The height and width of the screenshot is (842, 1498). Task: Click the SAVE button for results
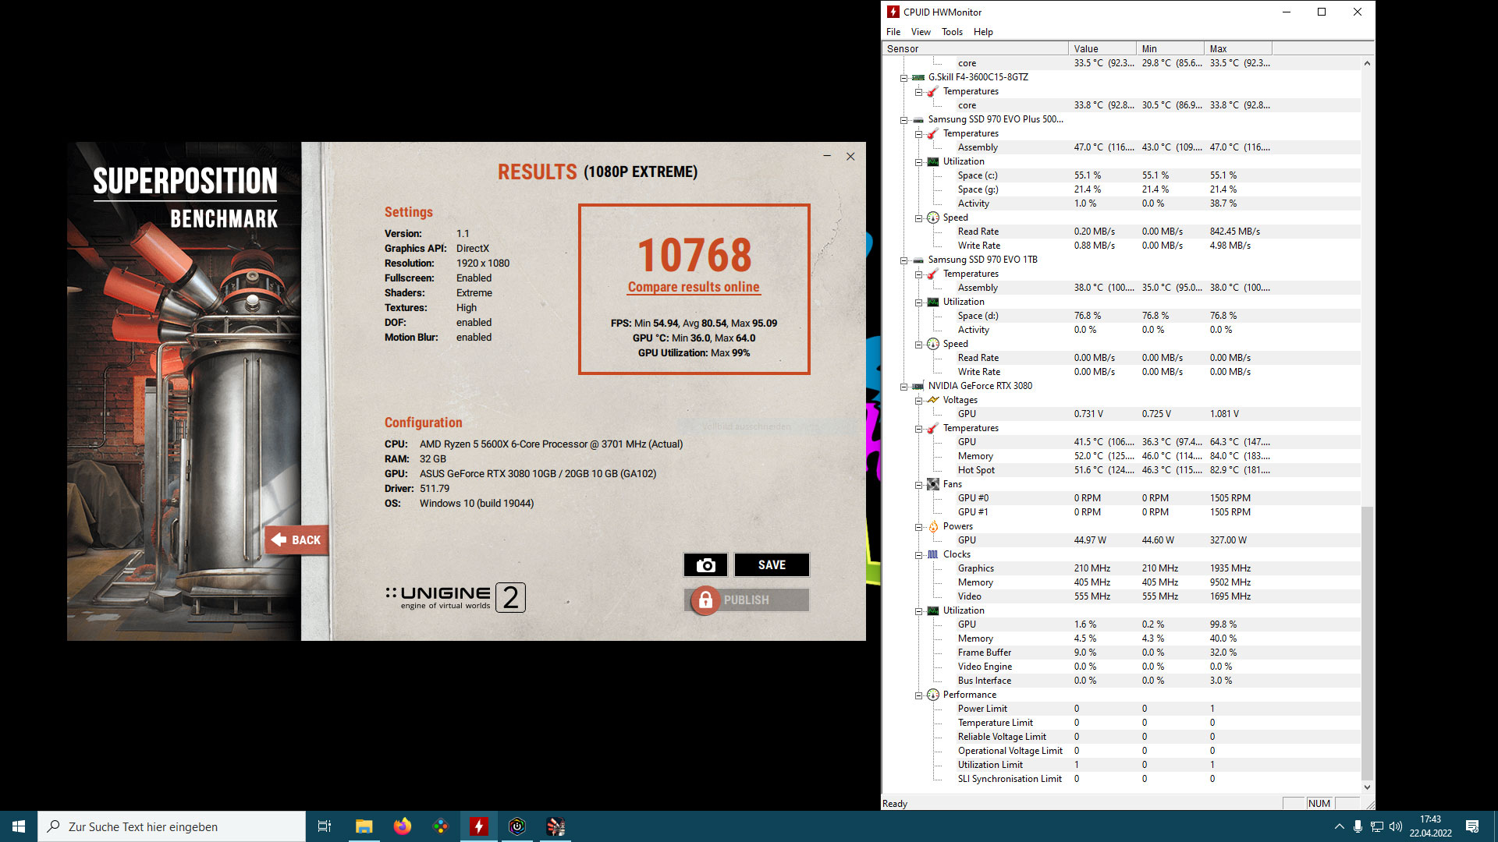pyautogui.click(x=772, y=564)
